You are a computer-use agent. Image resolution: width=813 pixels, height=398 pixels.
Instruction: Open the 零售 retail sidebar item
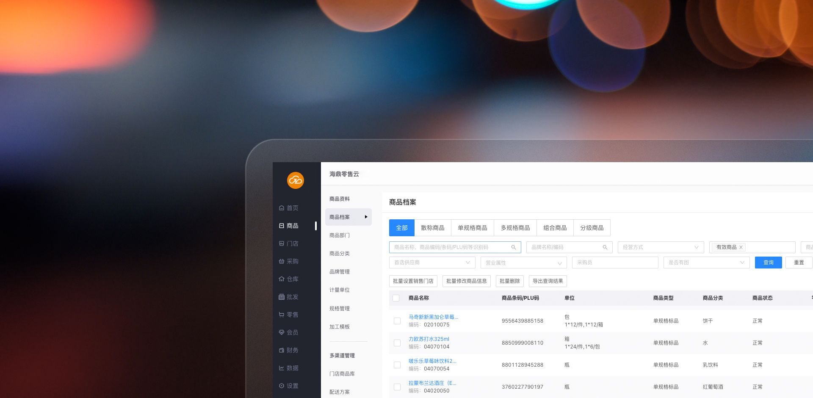click(289, 315)
